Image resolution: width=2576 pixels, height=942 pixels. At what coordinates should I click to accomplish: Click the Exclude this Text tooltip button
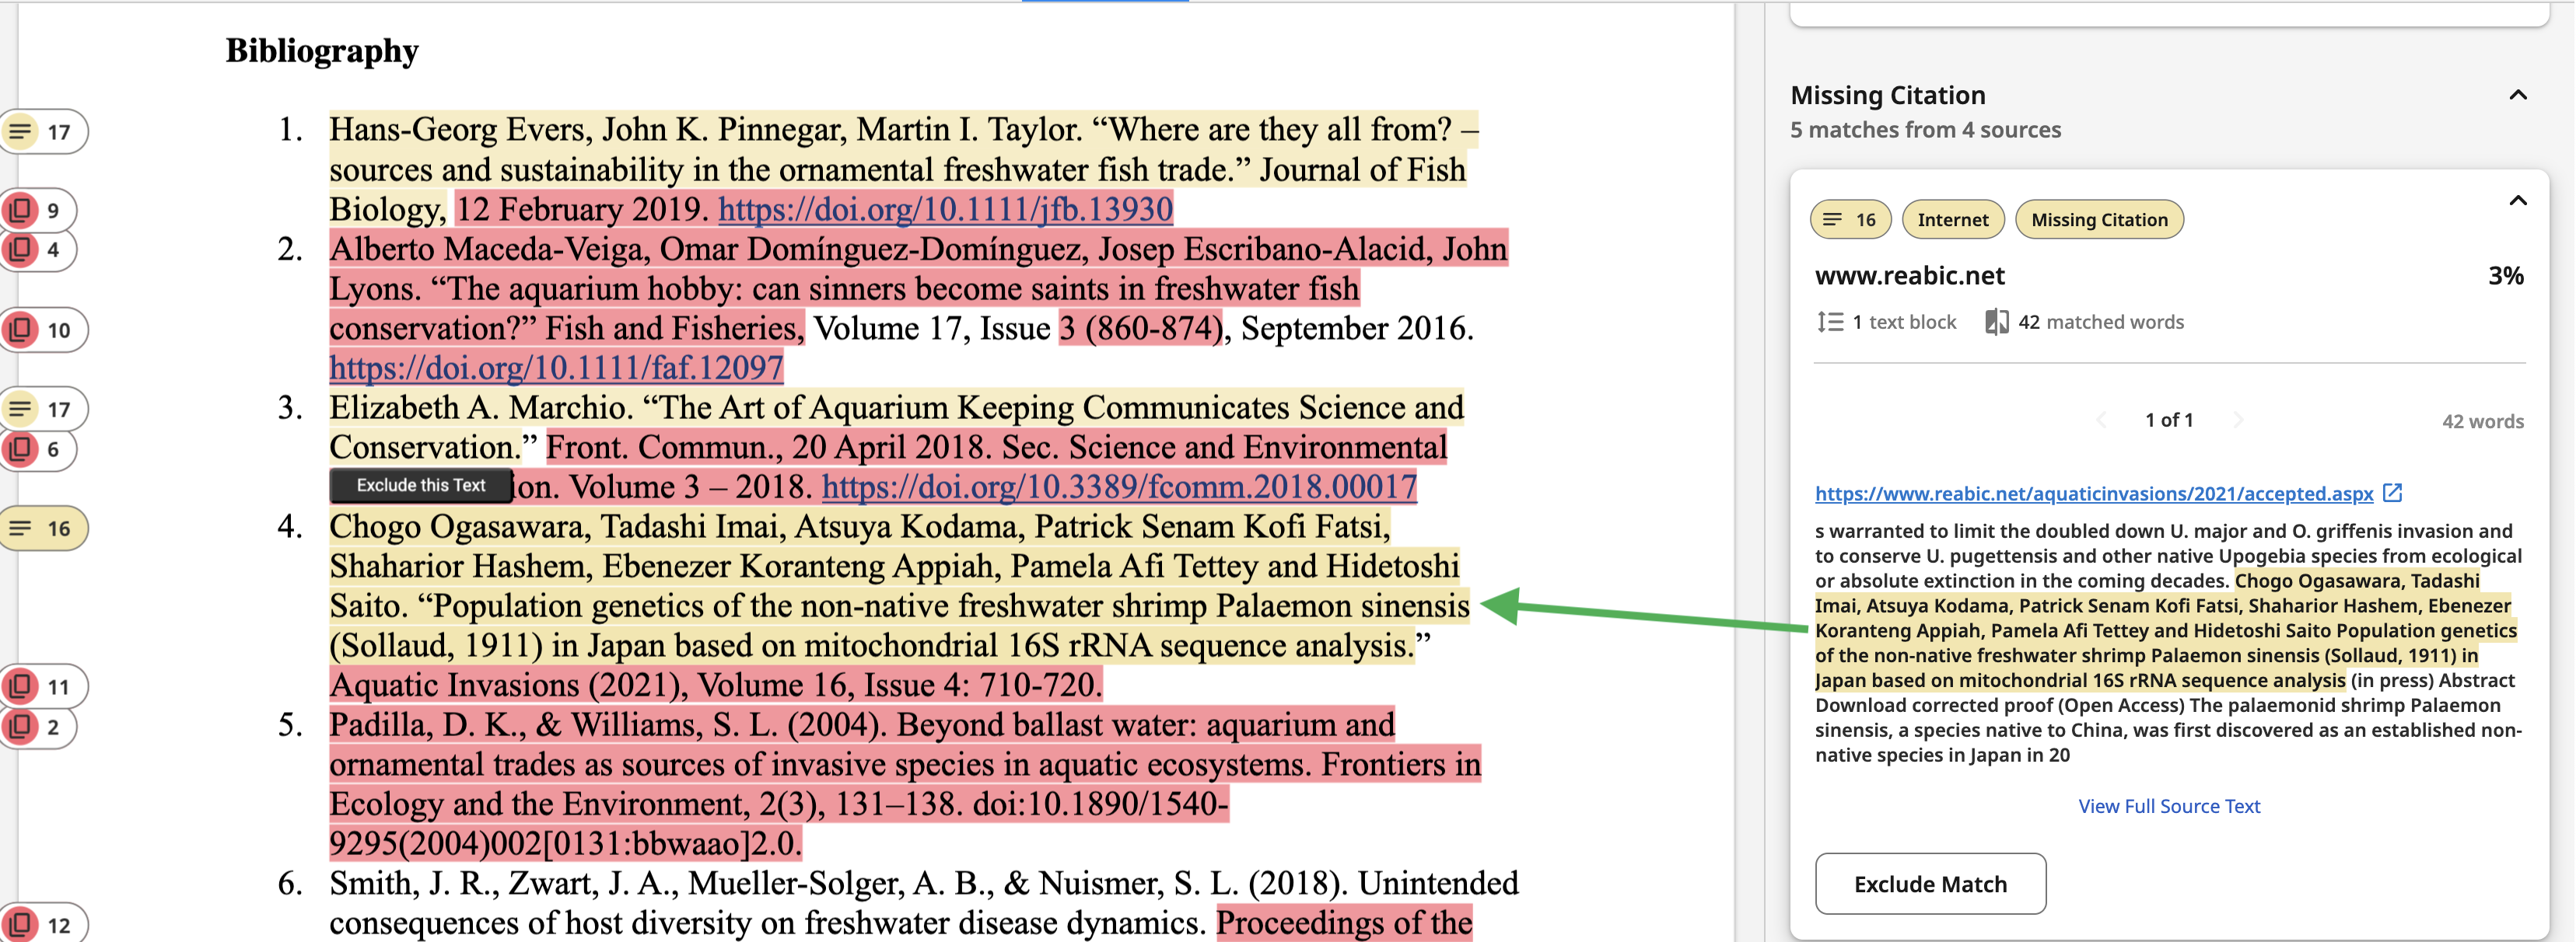421,486
